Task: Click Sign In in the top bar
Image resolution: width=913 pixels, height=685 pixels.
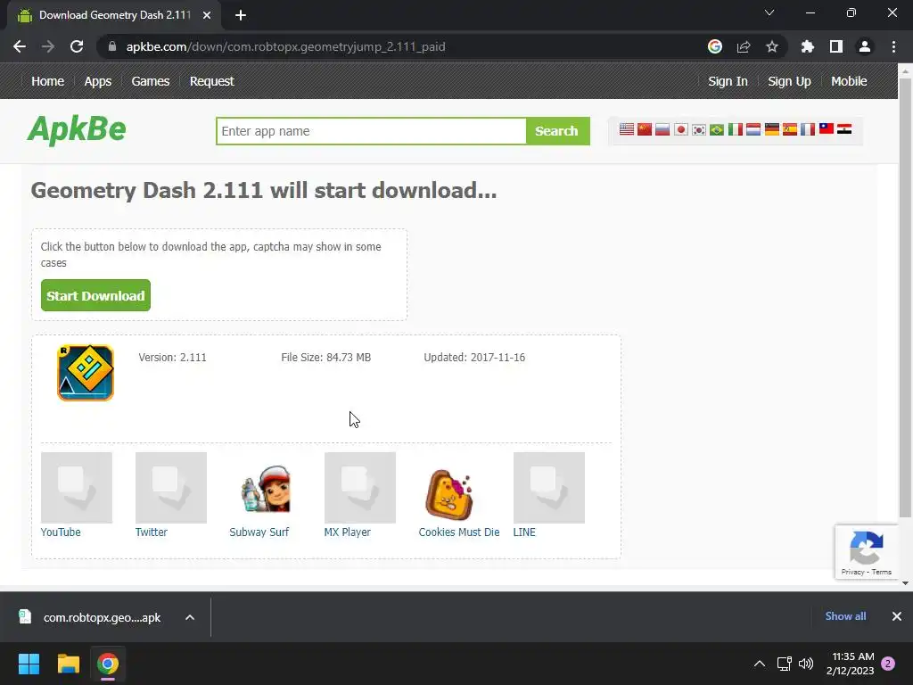Action: point(728,81)
